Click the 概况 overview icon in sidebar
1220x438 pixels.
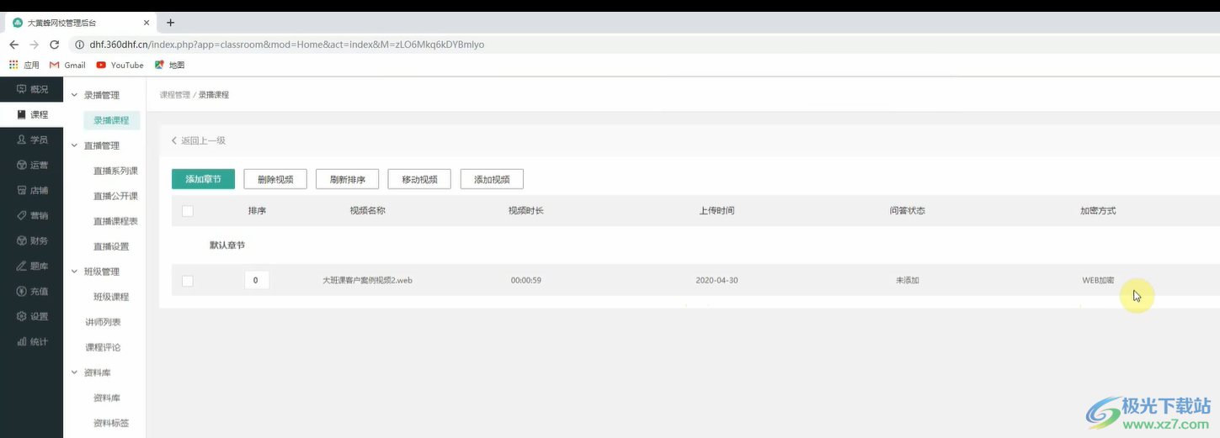point(21,89)
